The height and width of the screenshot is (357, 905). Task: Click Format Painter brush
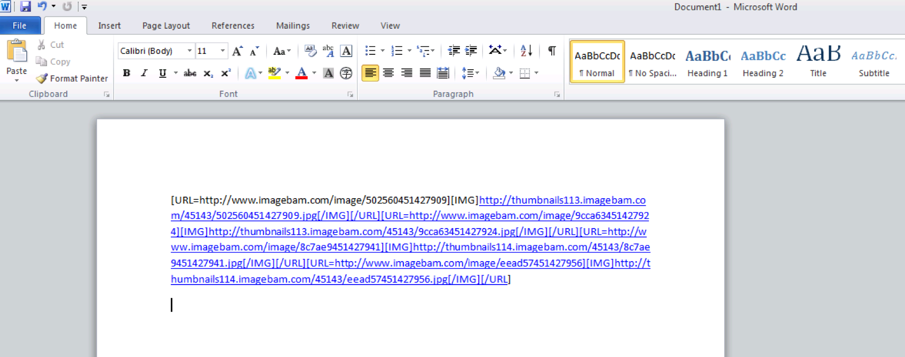(x=72, y=78)
